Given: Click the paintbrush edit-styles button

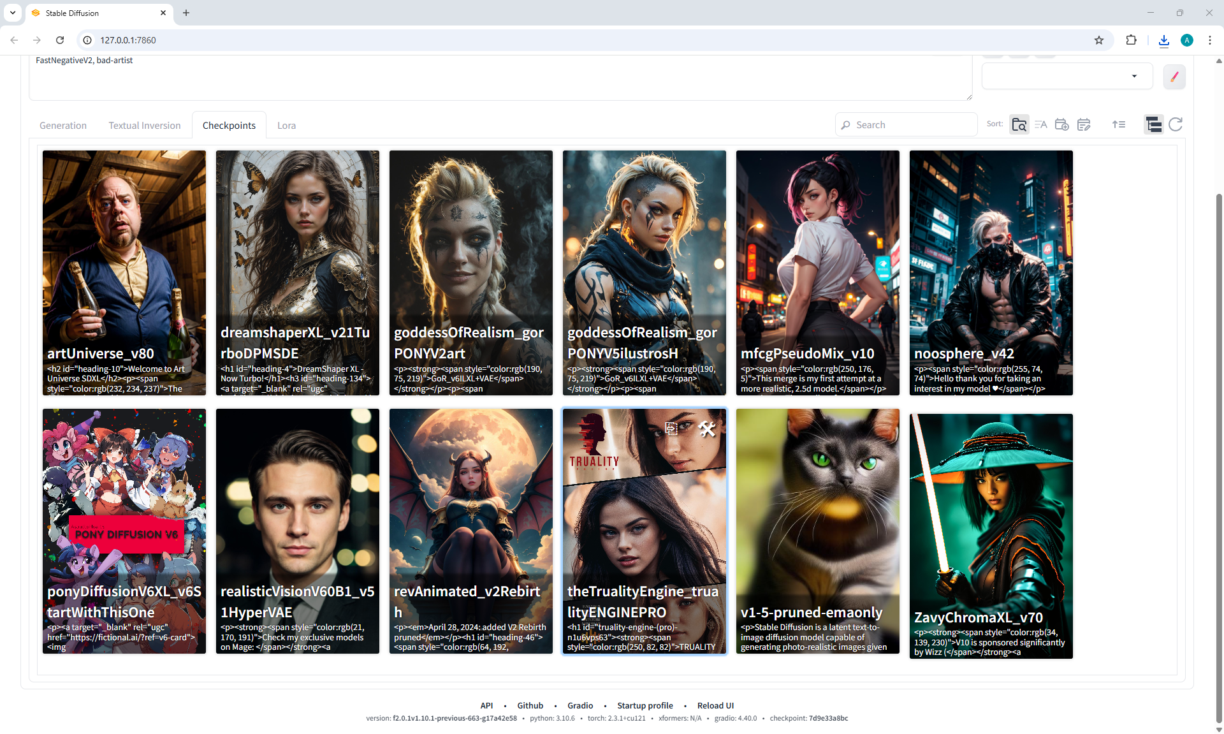Looking at the screenshot, I should [1174, 77].
